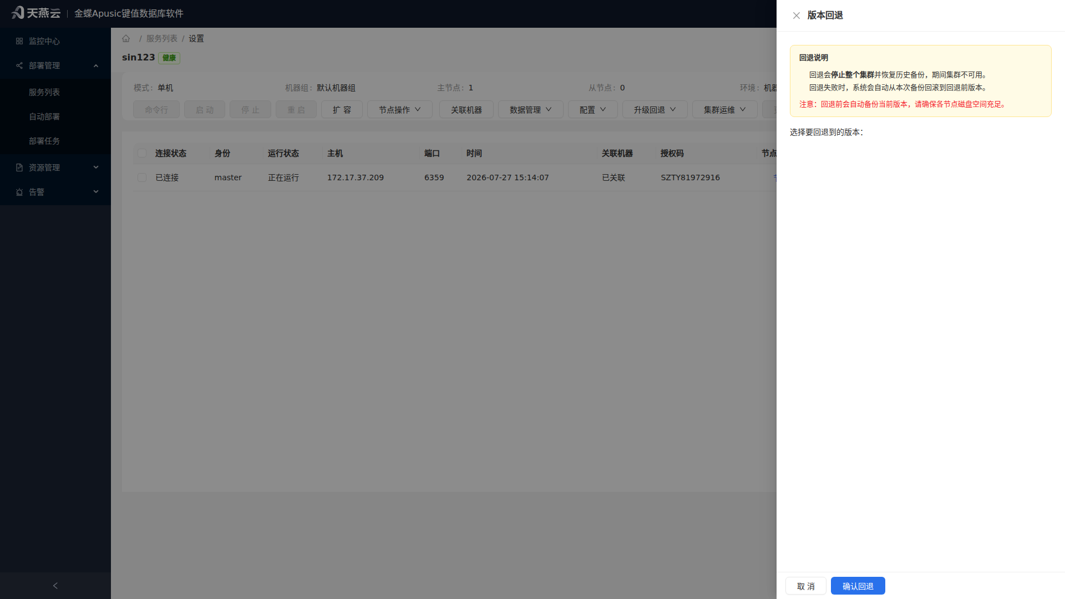
Task: Open 监控中心 dashboard icon in sidebar
Action: tap(19, 41)
